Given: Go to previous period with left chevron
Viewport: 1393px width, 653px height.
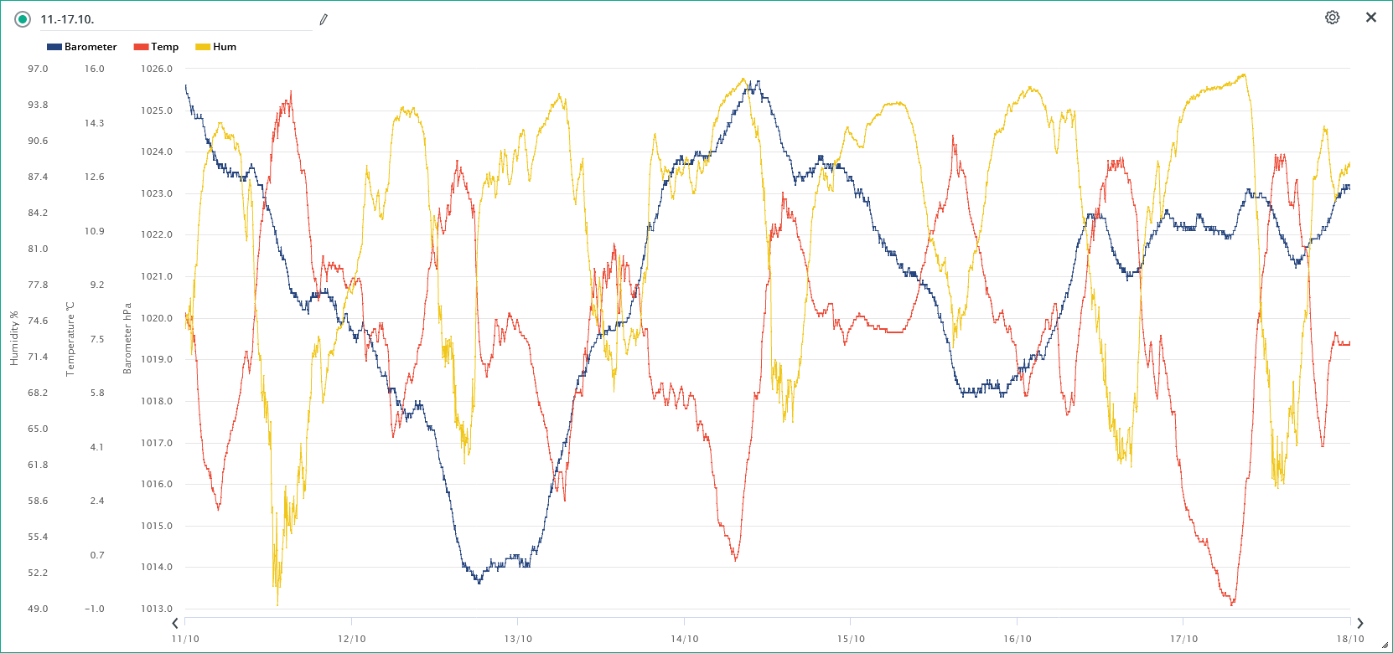Looking at the screenshot, I should [x=175, y=623].
